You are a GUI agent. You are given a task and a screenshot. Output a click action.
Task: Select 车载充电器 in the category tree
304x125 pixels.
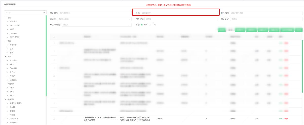(14, 119)
